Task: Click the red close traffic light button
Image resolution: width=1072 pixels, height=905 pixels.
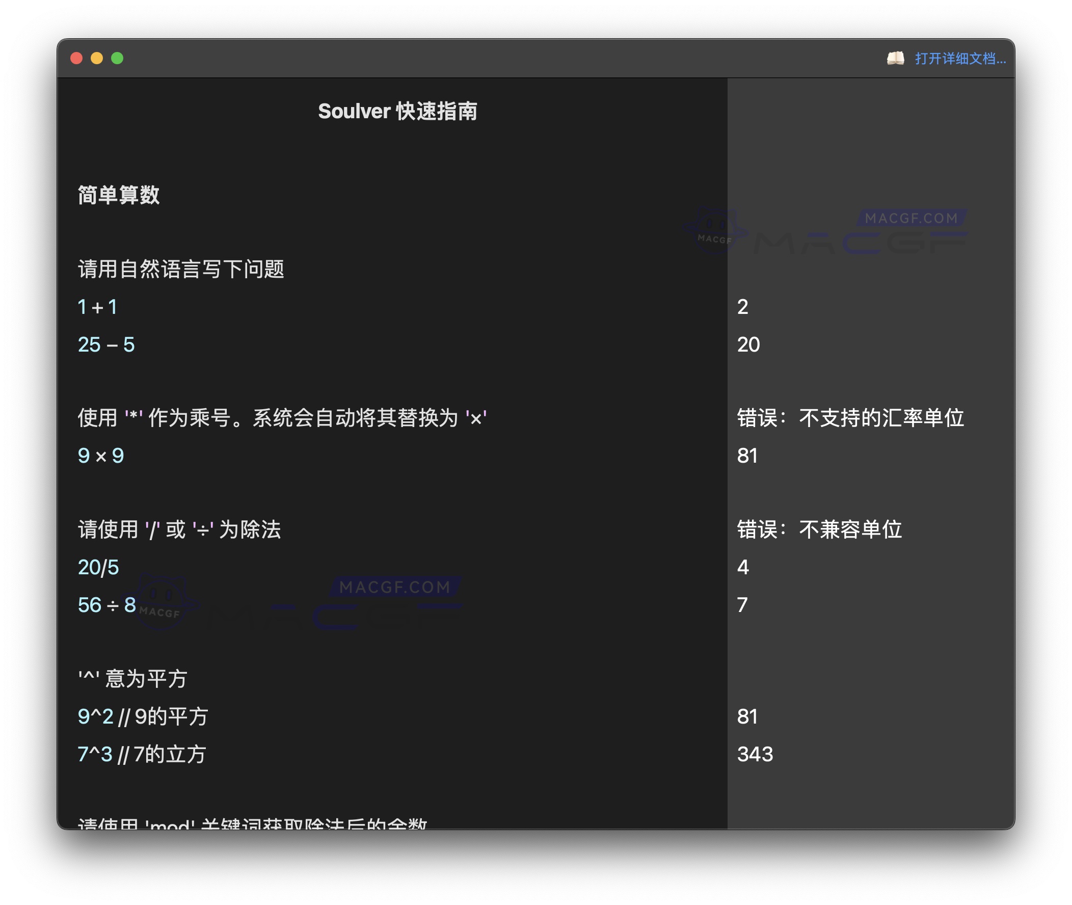Action: click(76, 58)
